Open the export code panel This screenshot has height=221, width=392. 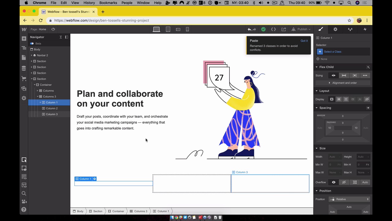click(273, 29)
